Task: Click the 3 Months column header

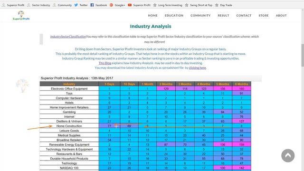Action: click(x=185, y=84)
